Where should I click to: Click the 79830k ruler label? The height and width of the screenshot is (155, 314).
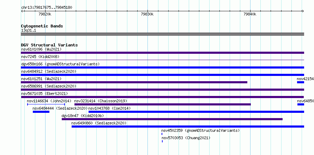147,14
